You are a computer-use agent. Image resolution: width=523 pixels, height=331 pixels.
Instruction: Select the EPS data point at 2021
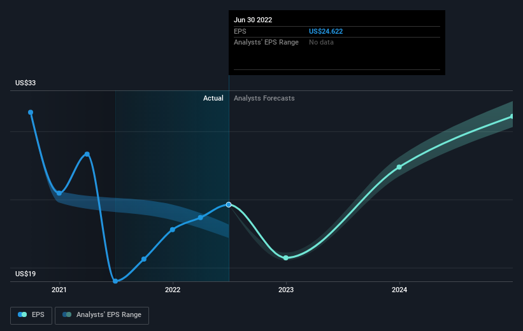[x=59, y=194]
